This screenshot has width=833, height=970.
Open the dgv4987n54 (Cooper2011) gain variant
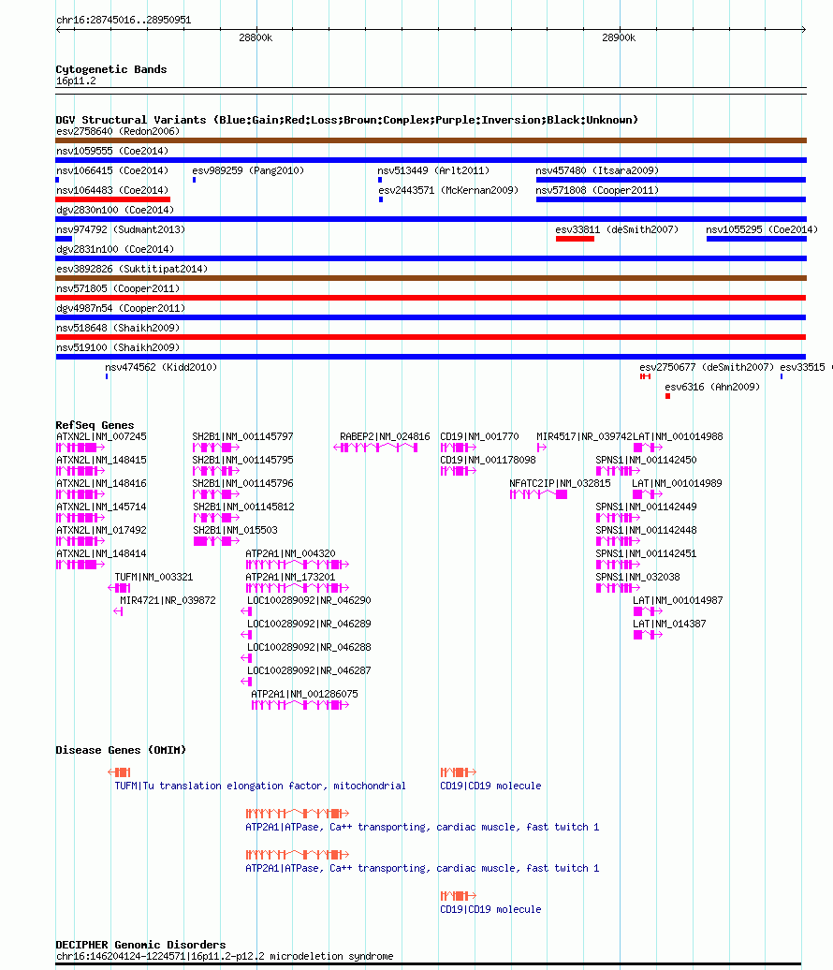tap(431, 317)
